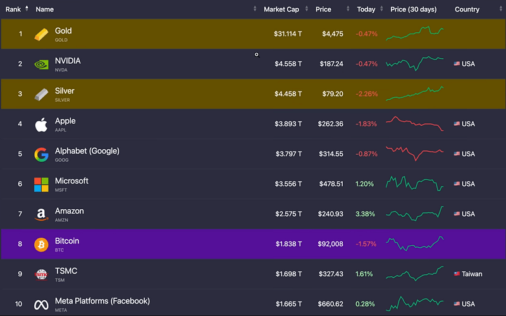506x316 pixels.
Task: Open the Amazon company link
Action: point(70,211)
